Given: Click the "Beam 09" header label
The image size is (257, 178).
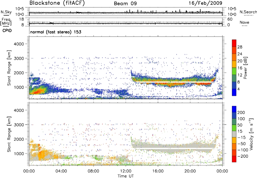Looking at the screenshot, I should point(125,4).
